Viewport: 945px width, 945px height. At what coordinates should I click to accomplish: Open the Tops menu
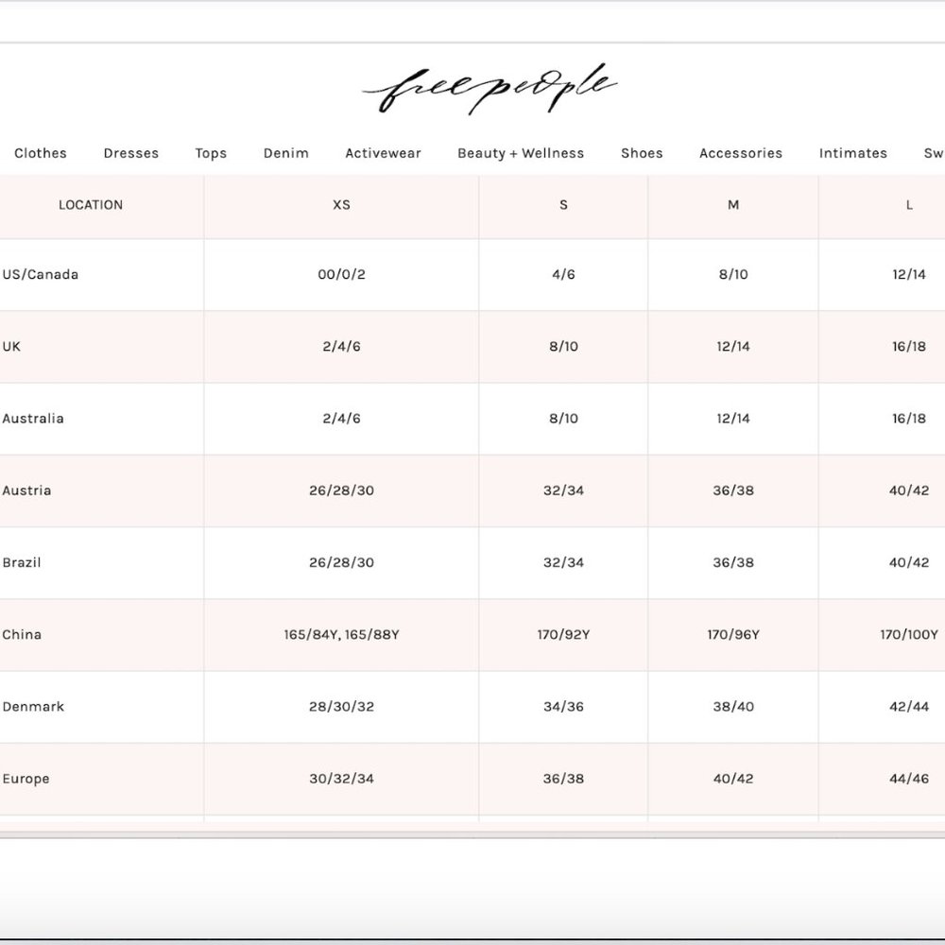211,153
